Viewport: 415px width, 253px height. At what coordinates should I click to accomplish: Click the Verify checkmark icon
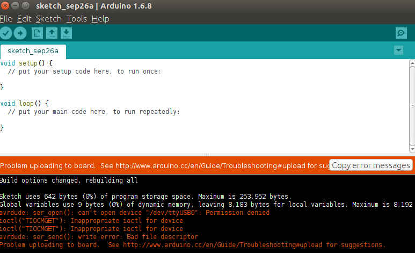(6, 33)
